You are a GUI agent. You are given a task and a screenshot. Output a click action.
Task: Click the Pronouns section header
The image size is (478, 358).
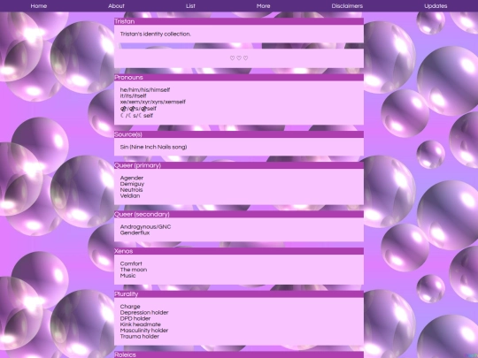239,77
